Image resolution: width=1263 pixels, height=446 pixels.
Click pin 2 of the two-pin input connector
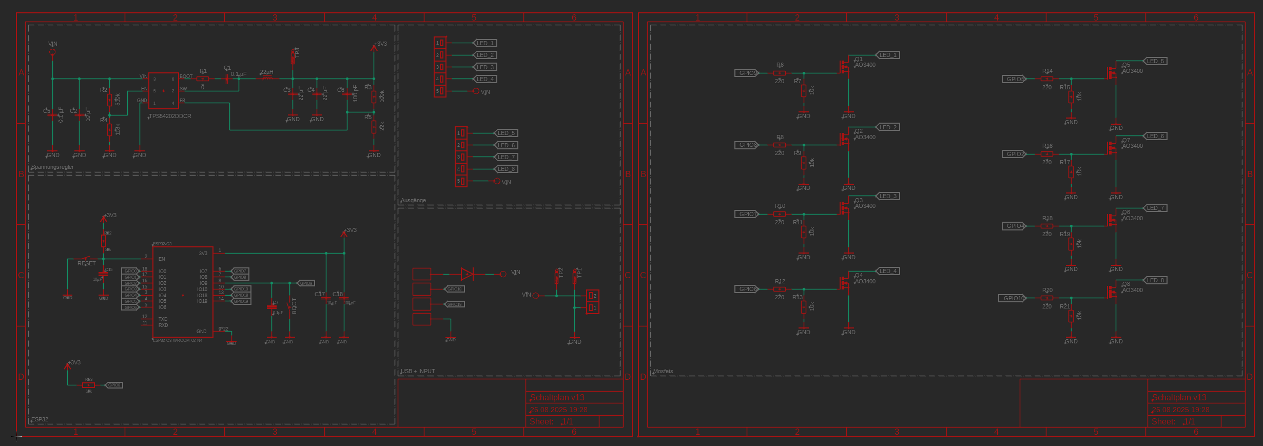(x=592, y=296)
